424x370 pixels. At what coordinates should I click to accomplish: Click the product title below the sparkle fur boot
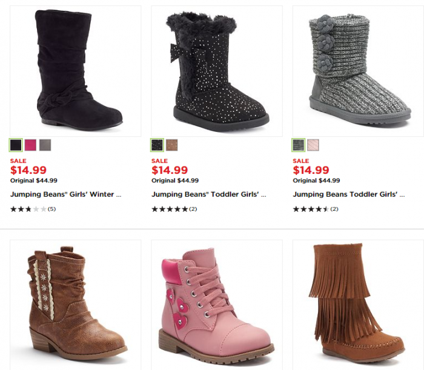[x=209, y=194]
